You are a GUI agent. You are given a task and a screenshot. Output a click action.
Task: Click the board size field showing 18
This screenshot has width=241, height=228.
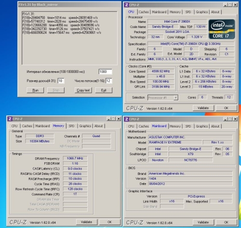[61, 81]
